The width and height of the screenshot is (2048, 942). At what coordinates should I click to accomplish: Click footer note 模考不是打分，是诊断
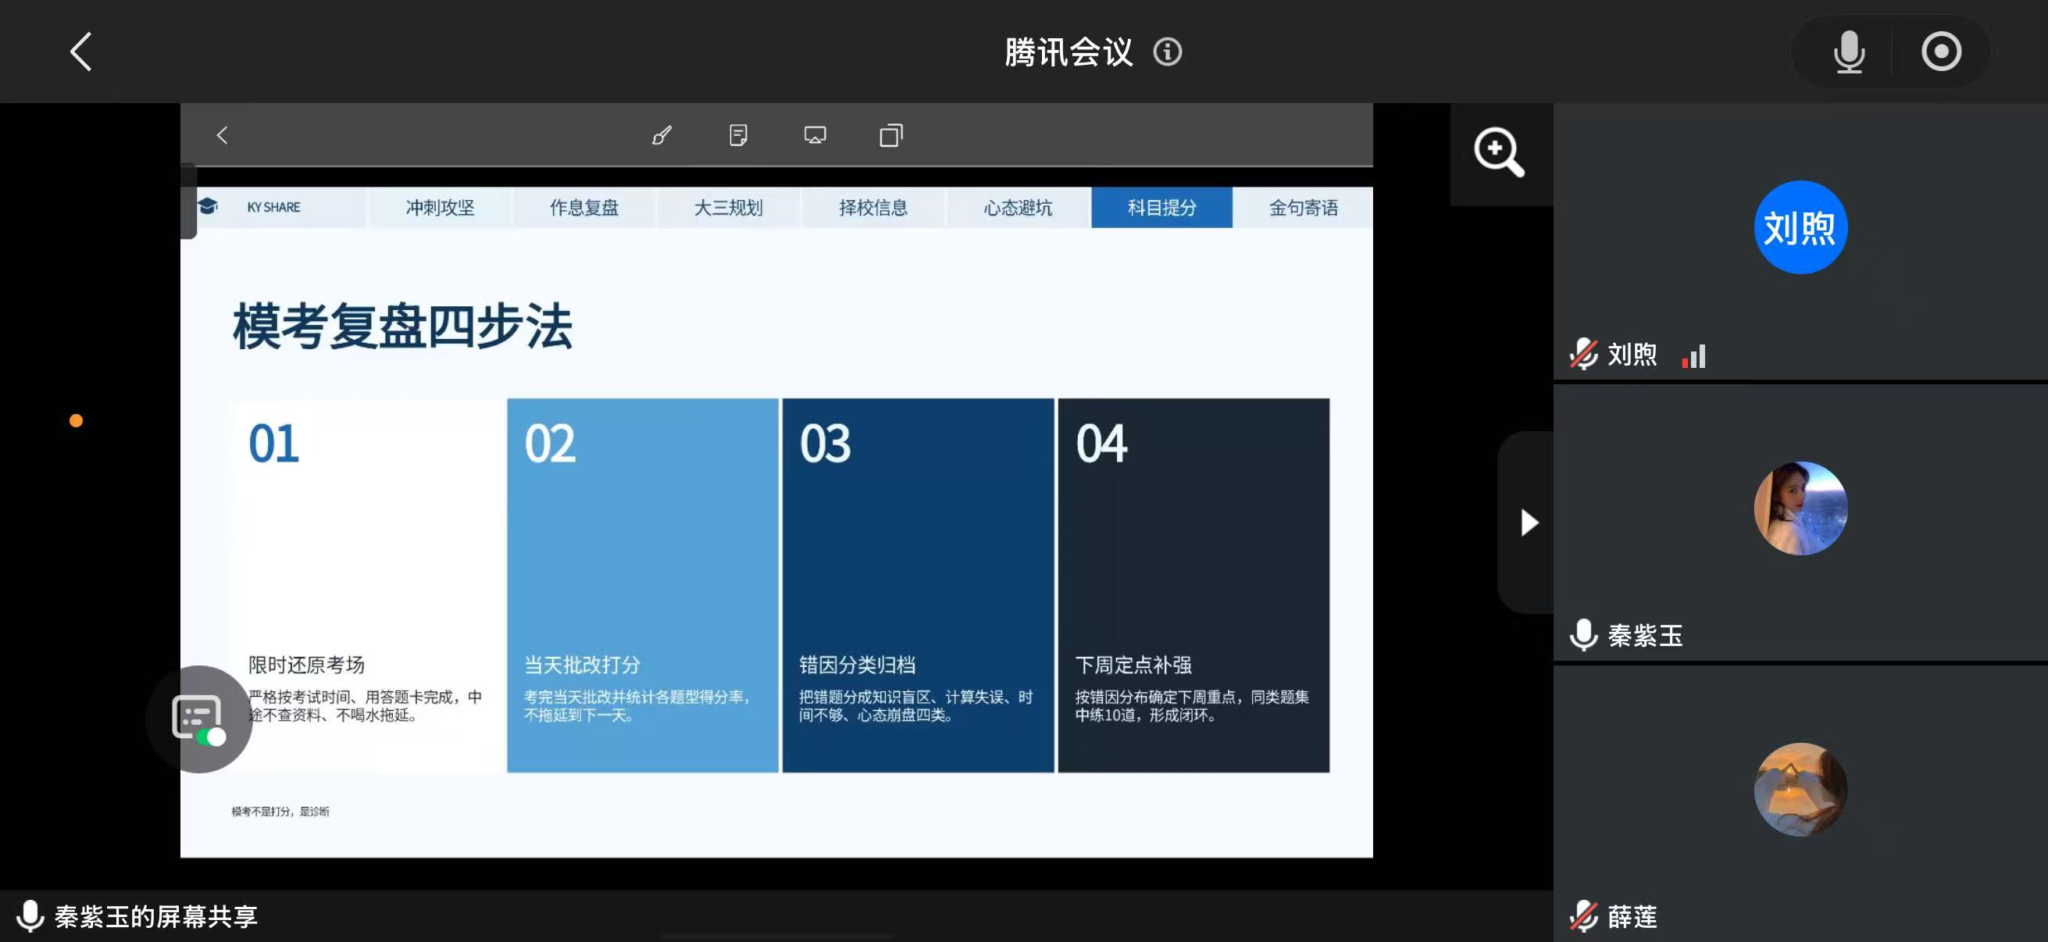tap(280, 811)
